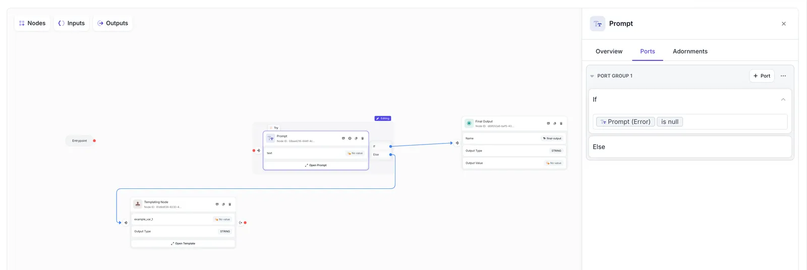Image resolution: width=807 pixels, height=270 pixels.
Task: Open the Inputs panel
Action: tap(72, 23)
